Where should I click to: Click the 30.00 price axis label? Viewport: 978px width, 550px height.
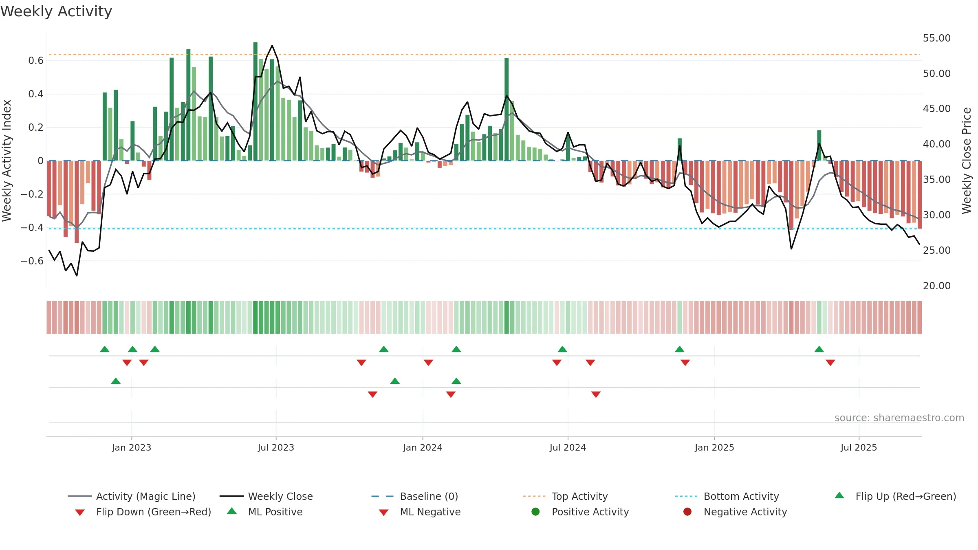(937, 215)
